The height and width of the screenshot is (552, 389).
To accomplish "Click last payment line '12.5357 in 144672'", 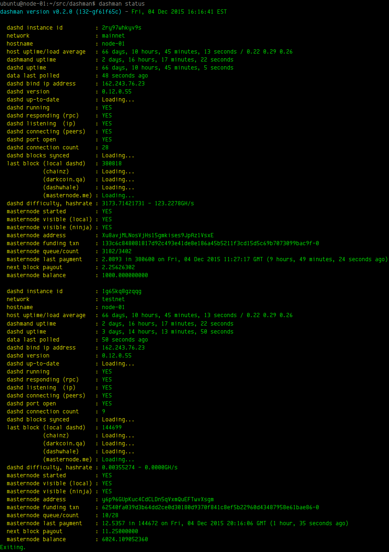I will 225,523.
